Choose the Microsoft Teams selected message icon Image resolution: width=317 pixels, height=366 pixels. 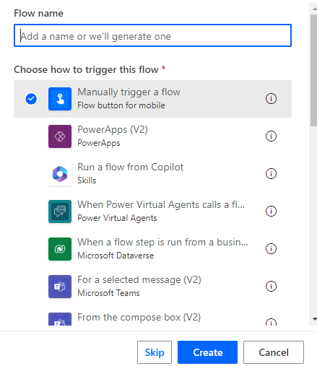coord(60,287)
